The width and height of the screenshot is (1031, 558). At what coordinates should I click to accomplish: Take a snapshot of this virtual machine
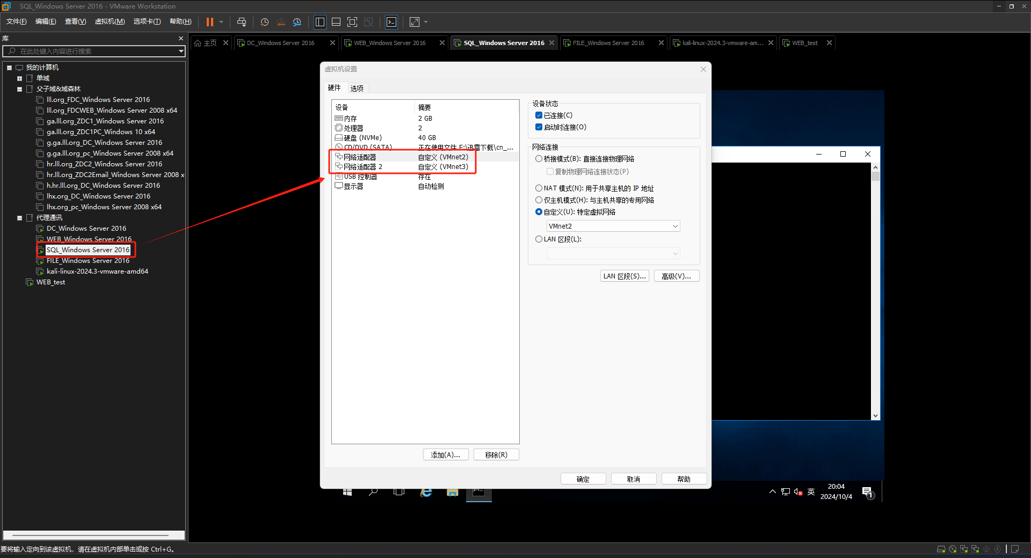point(264,22)
